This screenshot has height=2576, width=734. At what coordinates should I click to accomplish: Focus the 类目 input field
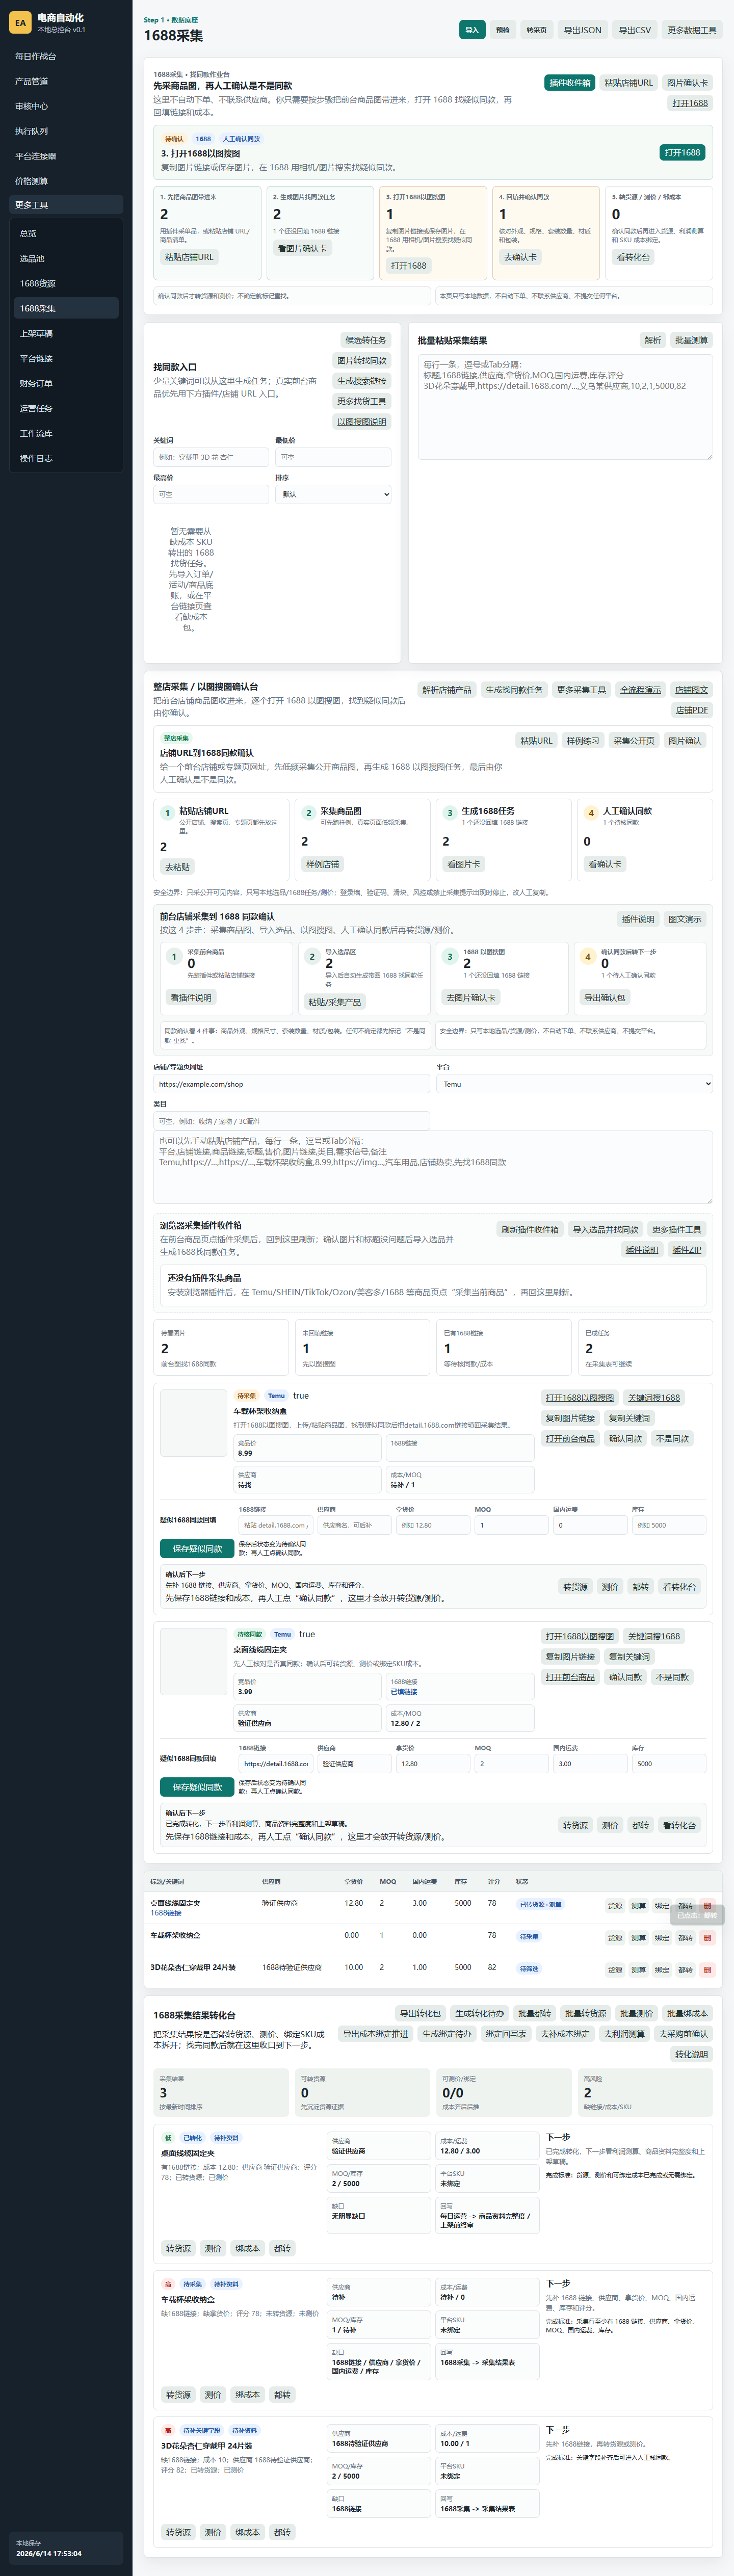point(291,1121)
